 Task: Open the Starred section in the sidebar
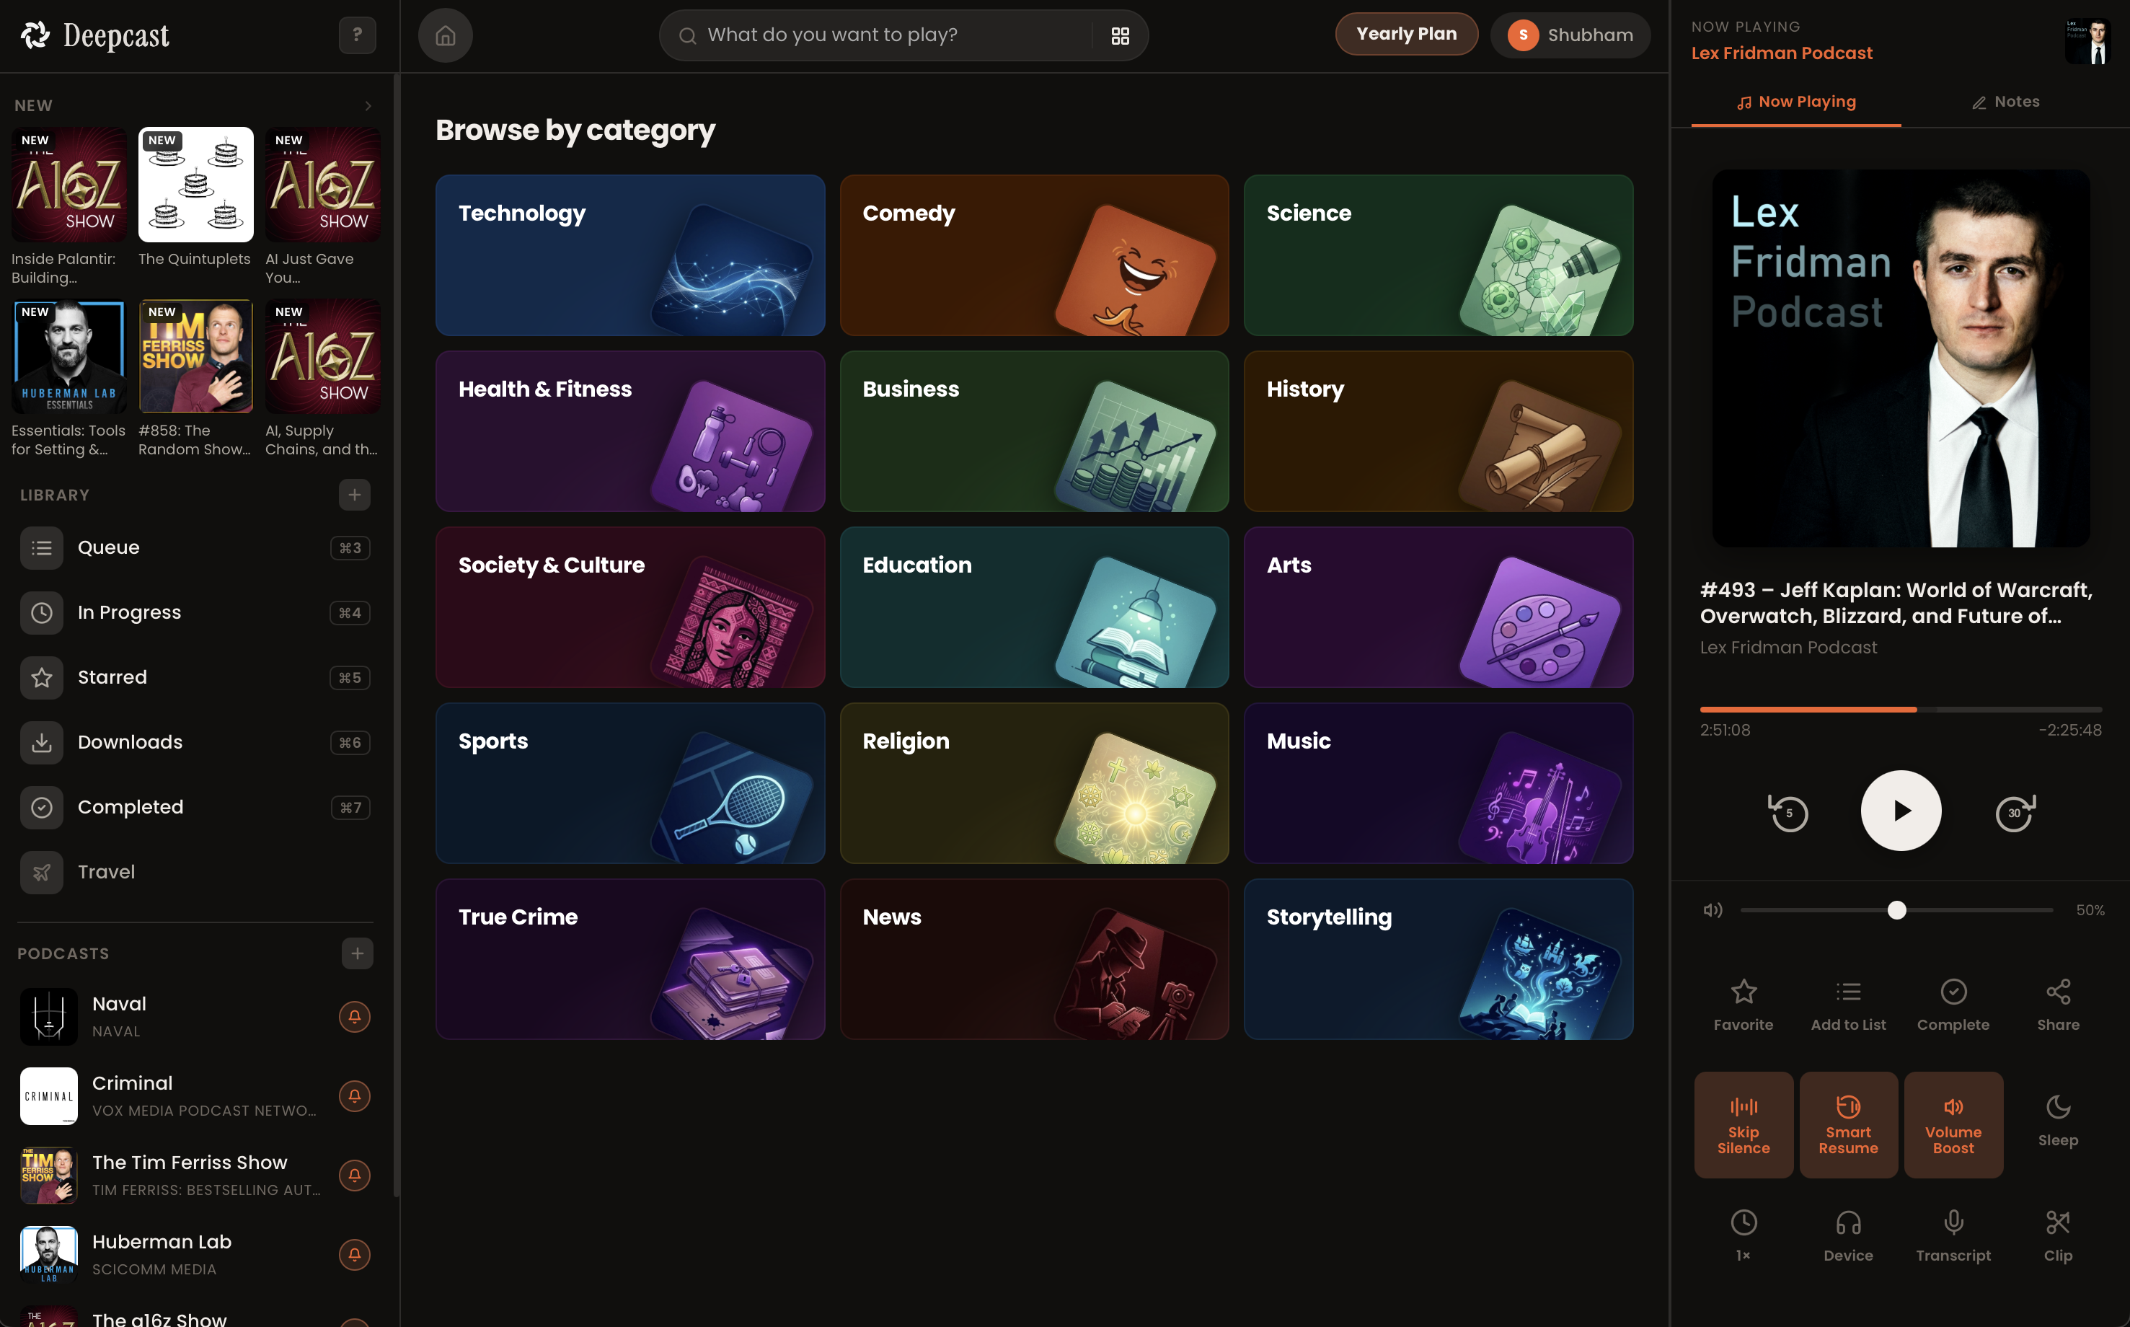point(112,676)
